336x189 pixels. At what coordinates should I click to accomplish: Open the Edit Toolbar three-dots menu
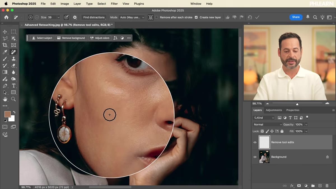(x=5, y=106)
